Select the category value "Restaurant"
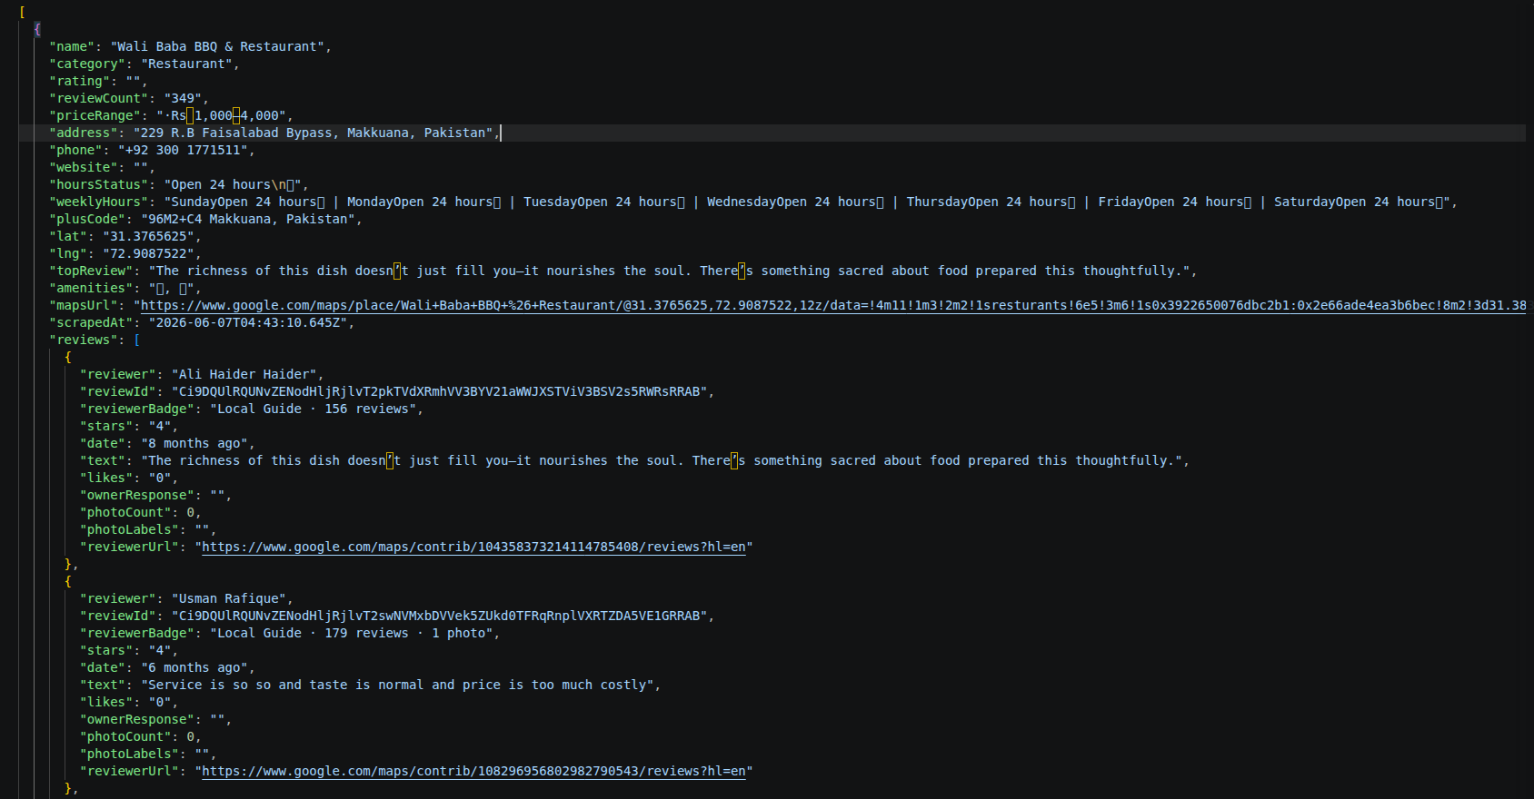Viewport: 1534px width, 799px height. [186, 64]
